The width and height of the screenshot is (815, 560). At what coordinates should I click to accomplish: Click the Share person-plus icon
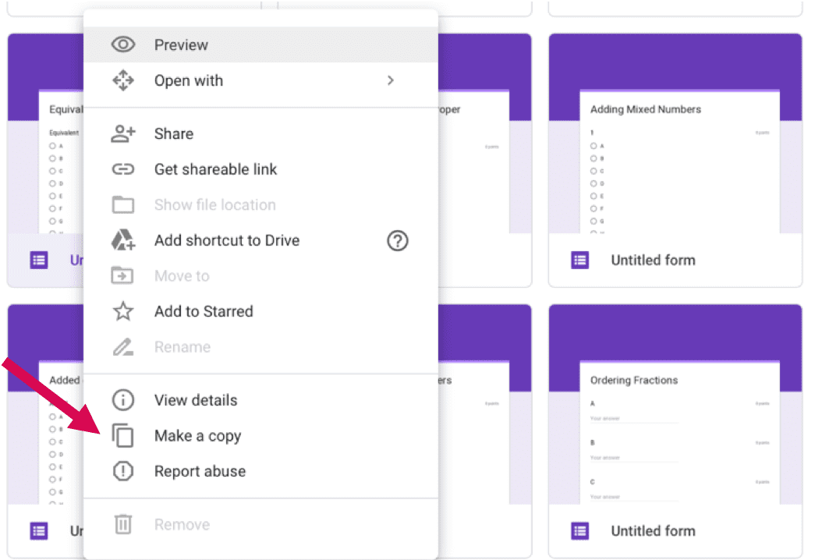coord(123,134)
